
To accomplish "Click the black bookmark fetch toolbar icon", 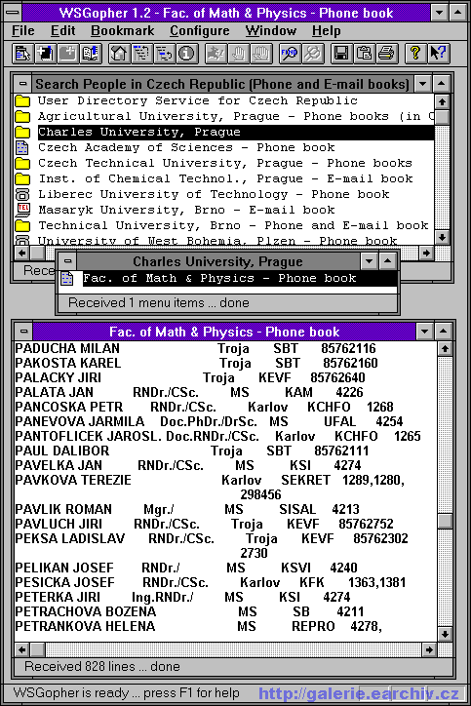I will [46, 54].
